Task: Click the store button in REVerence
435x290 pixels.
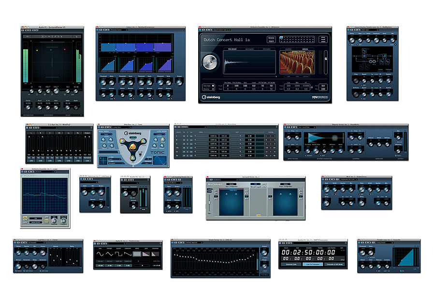Action: (x=323, y=37)
